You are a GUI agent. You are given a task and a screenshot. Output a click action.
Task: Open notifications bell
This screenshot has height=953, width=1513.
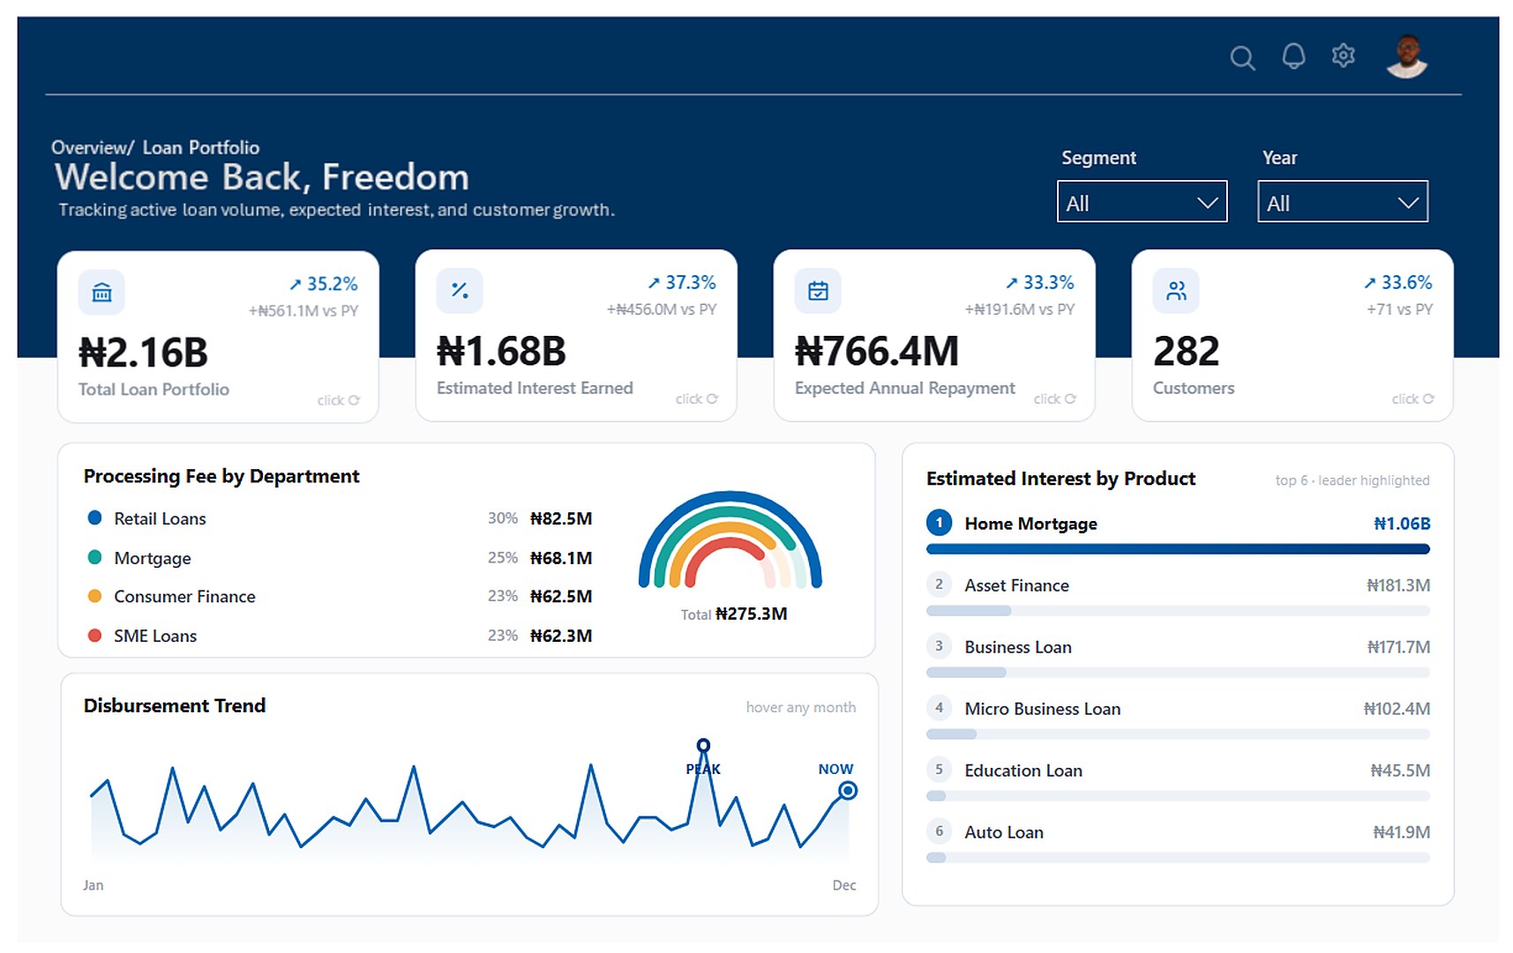(x=1293, y=56)
